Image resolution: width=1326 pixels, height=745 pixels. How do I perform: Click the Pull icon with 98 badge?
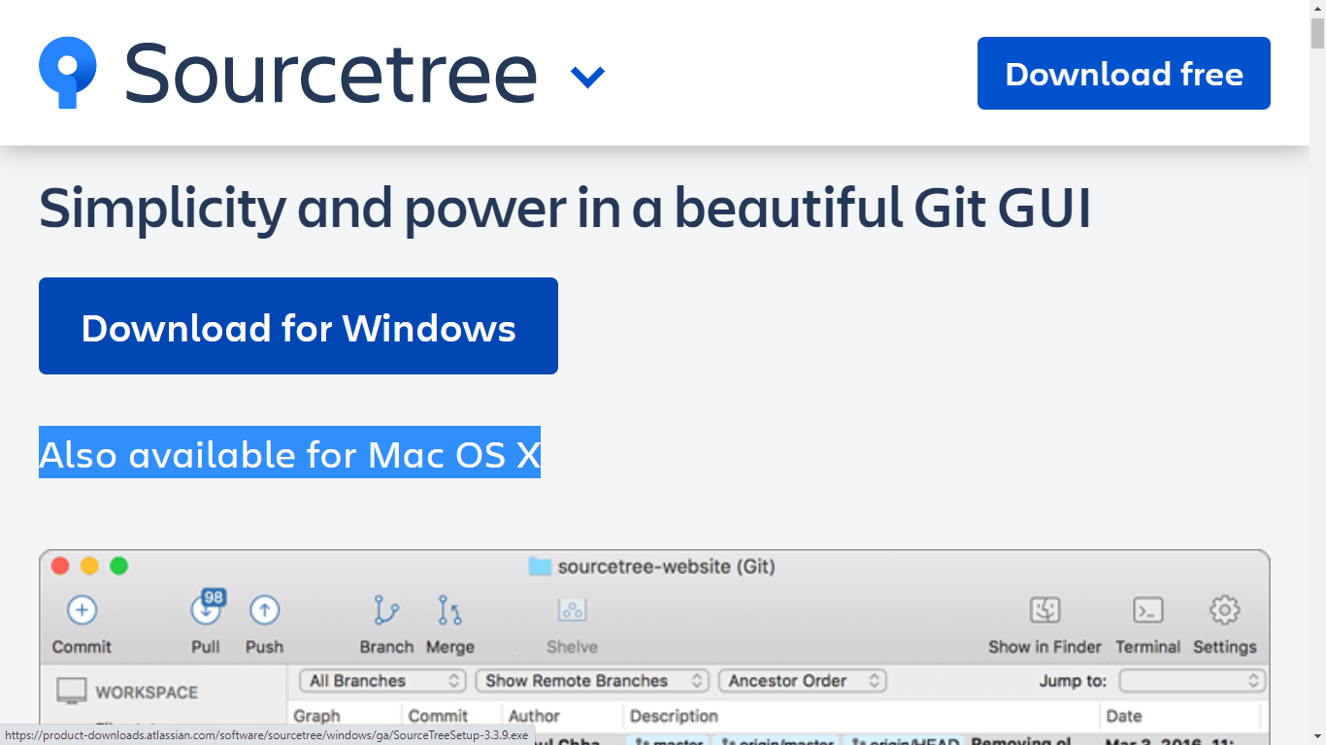click(x=207, y=608)
